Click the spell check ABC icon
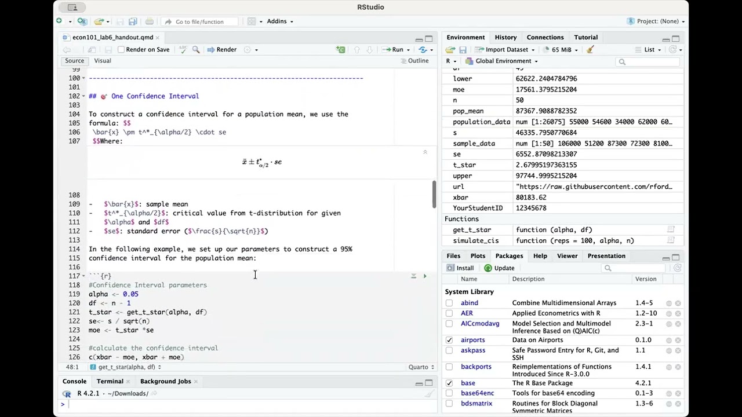Viewport: 742px width, 417px height. pos(183,50)
